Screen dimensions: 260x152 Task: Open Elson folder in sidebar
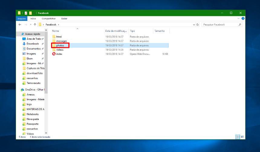click(30, 58)
